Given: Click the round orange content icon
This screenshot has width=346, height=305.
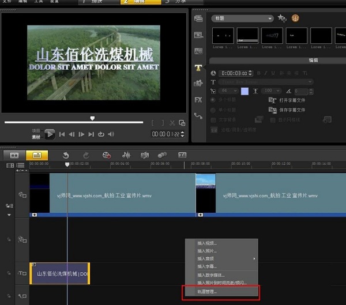Looking at the screenshot, I should pyautogui.click(x=295, y=18).
